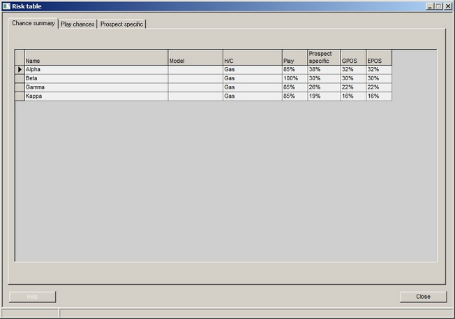Switch to the Play chances tab

click(77, 24)
